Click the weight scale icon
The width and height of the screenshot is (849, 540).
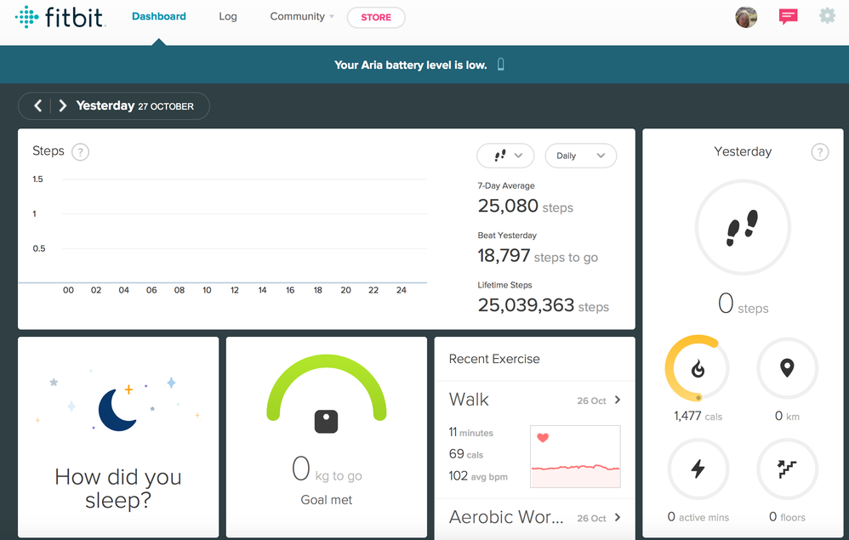(327, 422)
